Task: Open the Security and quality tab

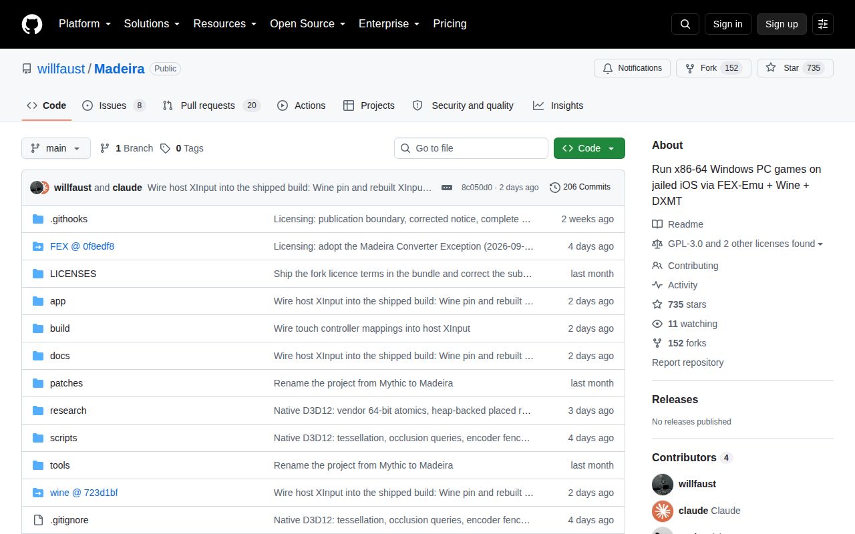Action: (x=463, y=105)
